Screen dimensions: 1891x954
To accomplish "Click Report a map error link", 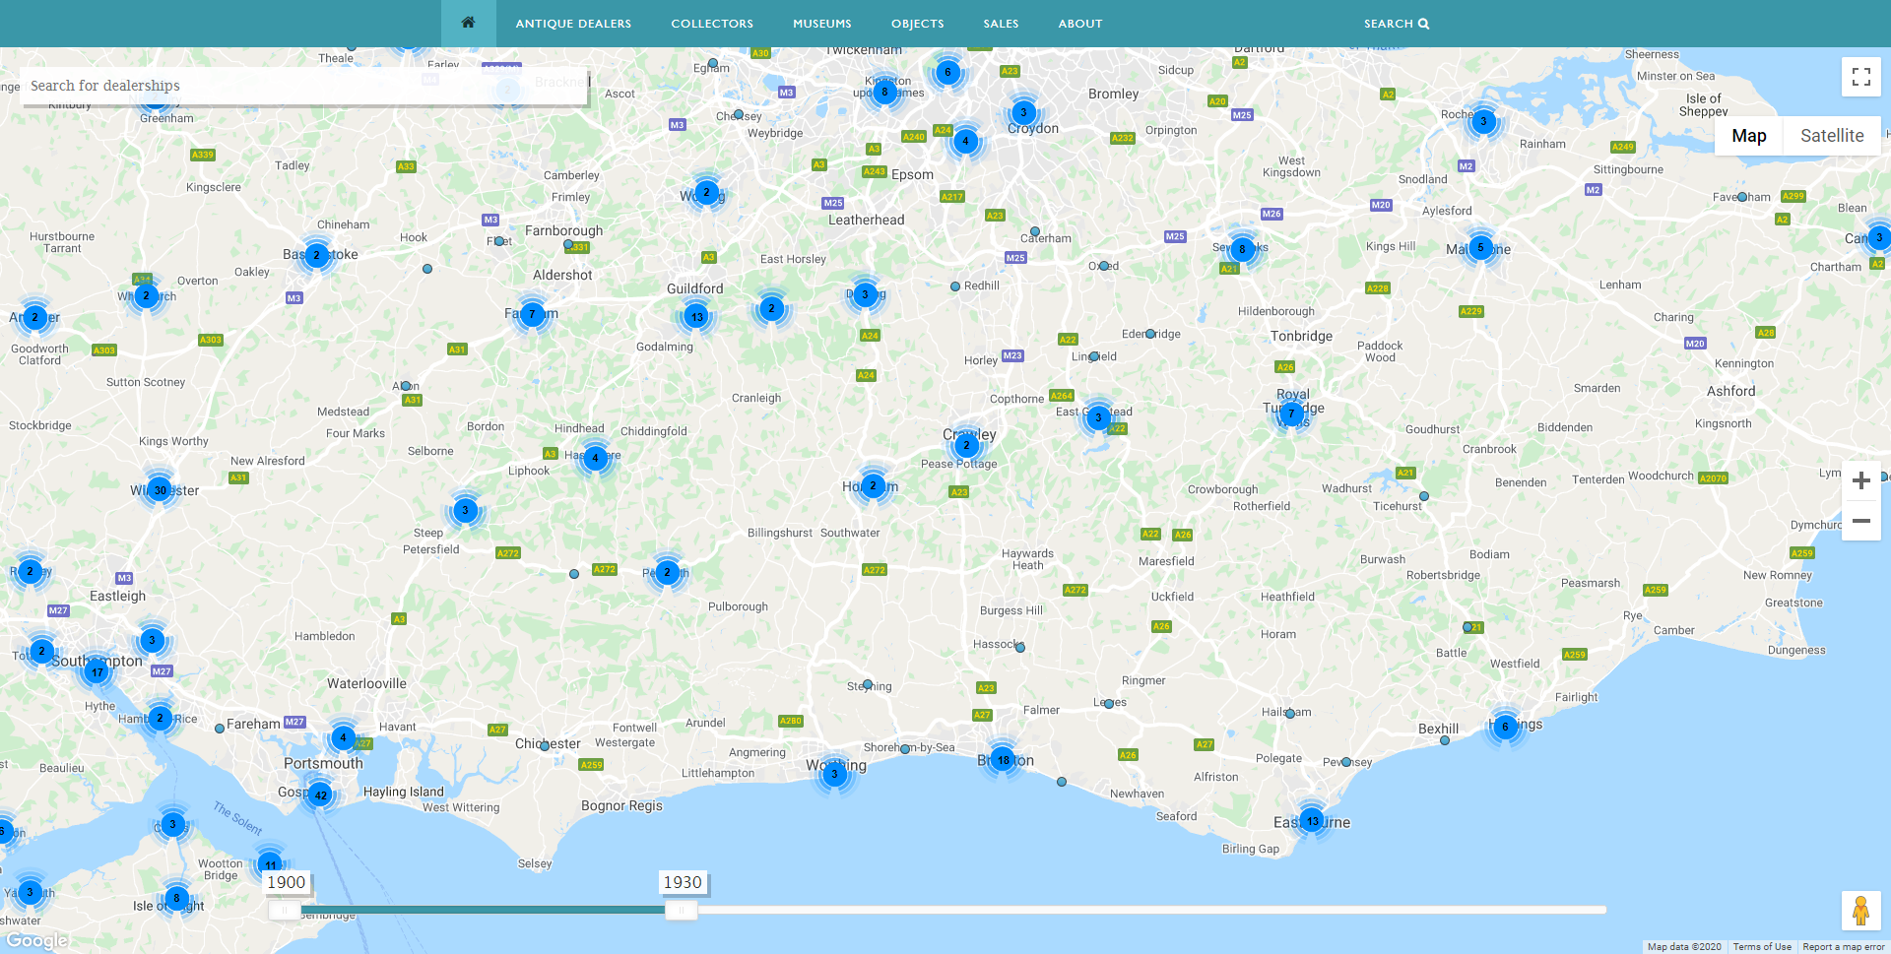I will 1843,947.
